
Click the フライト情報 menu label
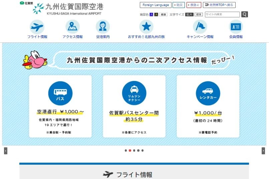[x=37, y=37]
